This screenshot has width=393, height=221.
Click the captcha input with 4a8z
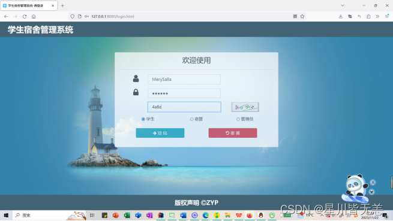coord(184,107)
